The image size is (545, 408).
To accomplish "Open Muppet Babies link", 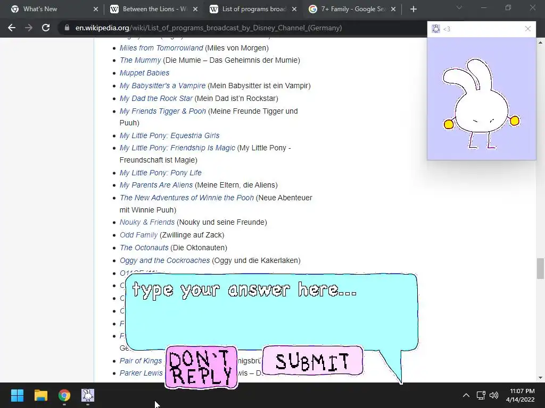I will click(x=144, y=73).
